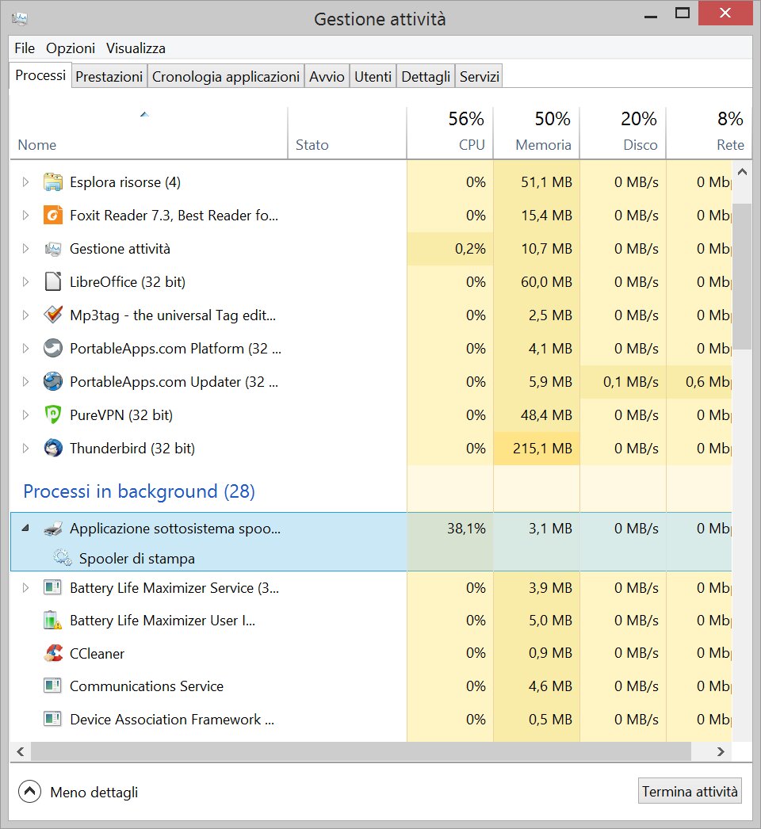Click the Foxit Reader orange icon
The height and width of the screenshot is (829, 761).
coord(53,216)
